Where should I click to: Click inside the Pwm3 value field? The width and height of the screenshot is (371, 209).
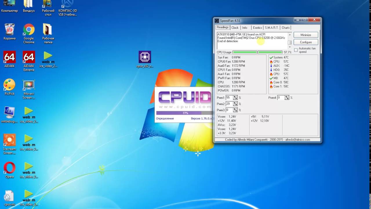pyautogui.click(x=229, y=110)
